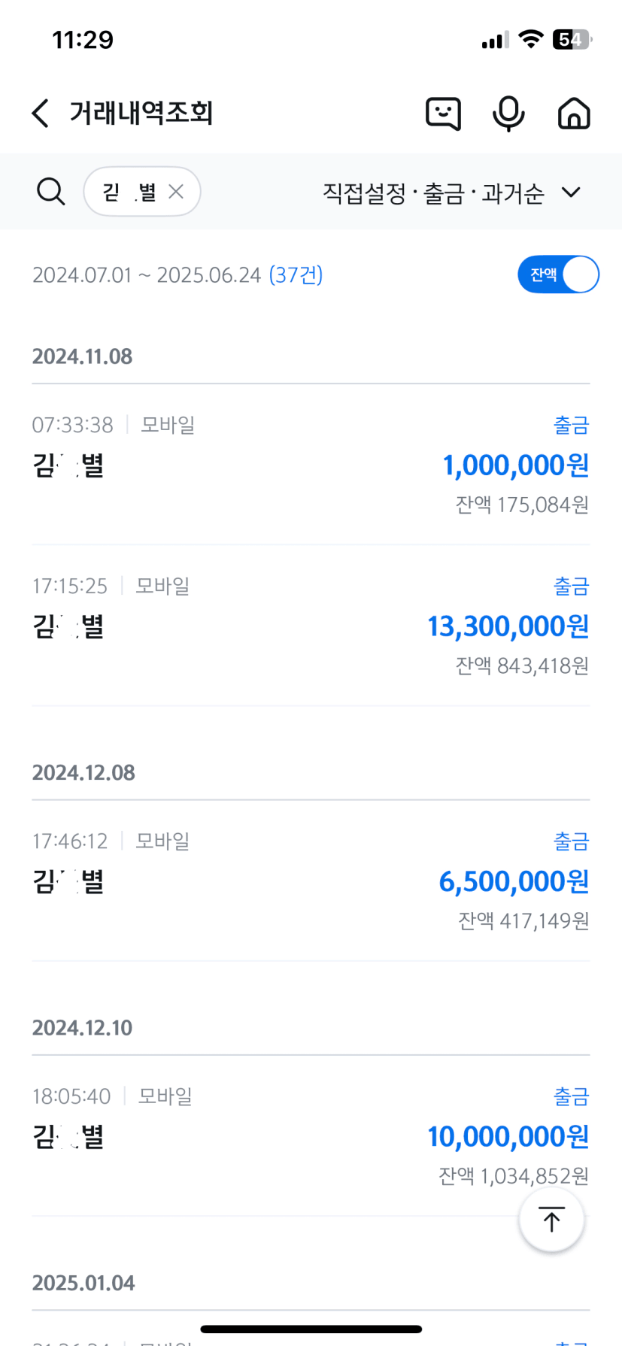622x1346 pixels.
Task: Toggle the 잔액 balance switch
Action: click(558, 274)
